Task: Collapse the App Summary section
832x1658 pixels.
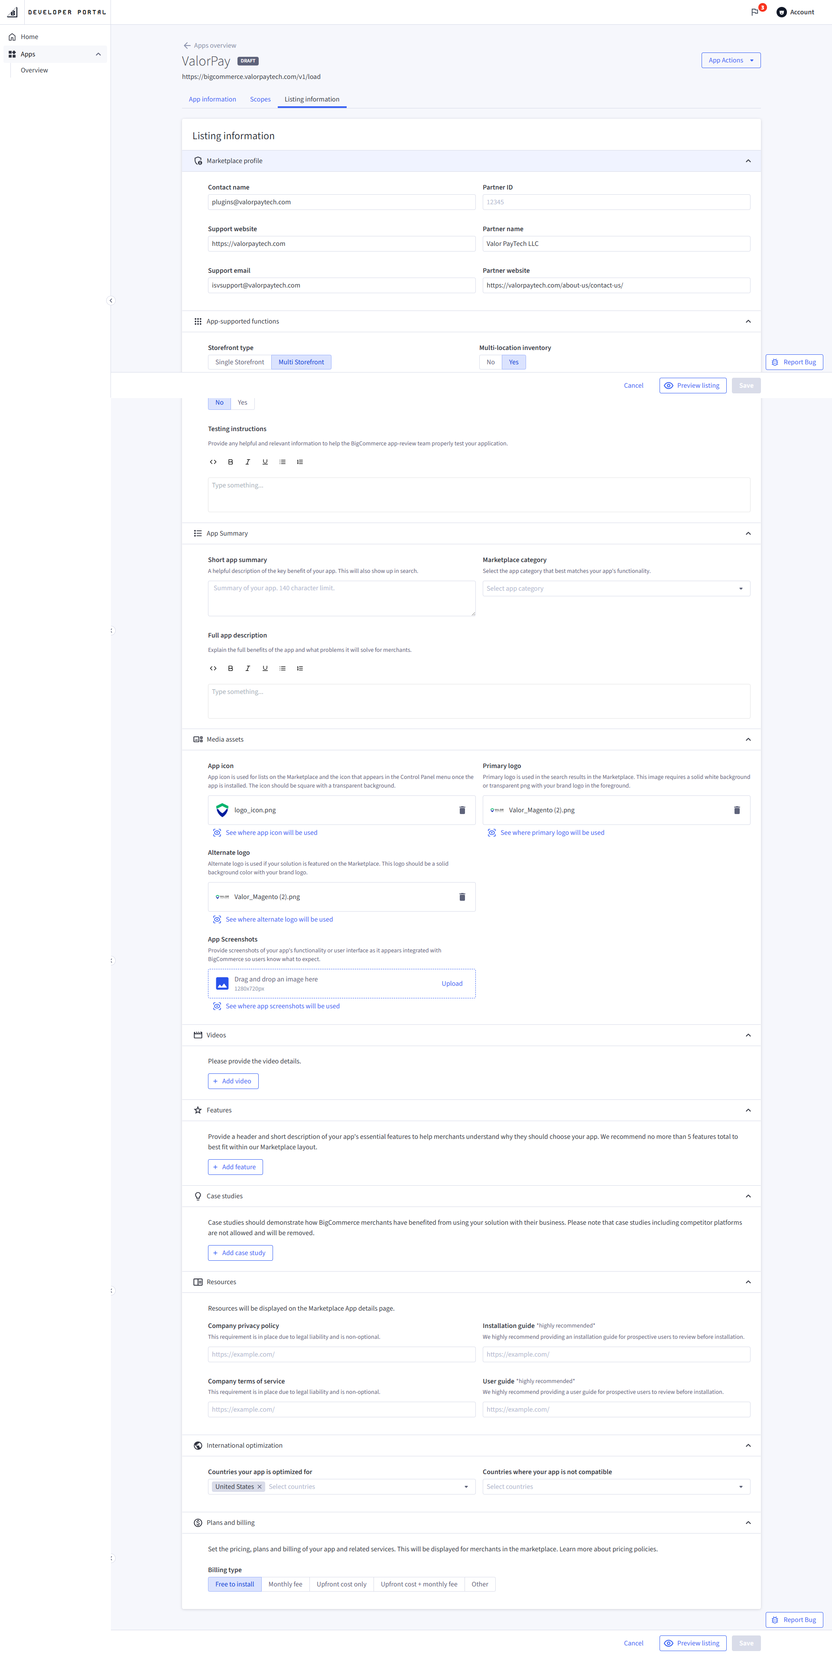Action: pyautogui.click(x=748, y=533)
